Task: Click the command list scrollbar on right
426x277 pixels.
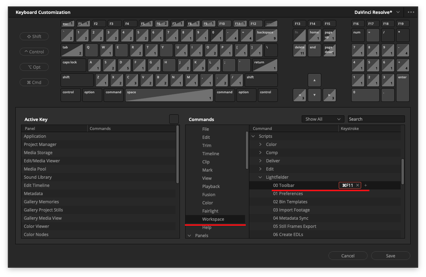Action: click(402, 172)
